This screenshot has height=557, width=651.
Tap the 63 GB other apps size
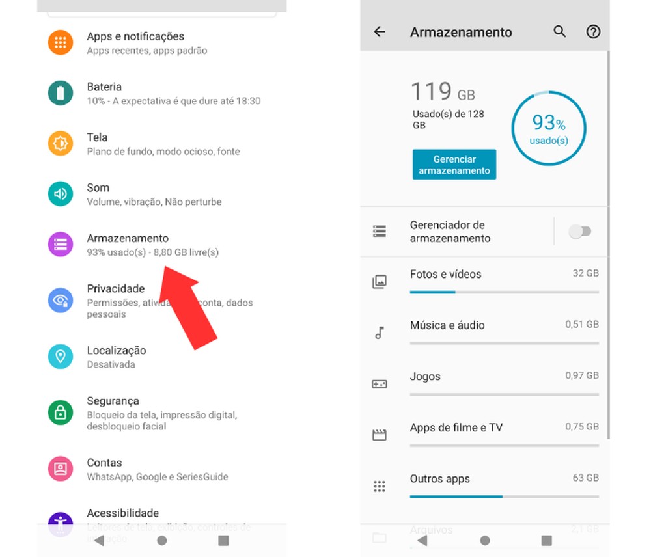[x=586, y=478]
